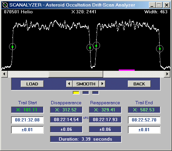Image resolution: width=172 pixels, height=151 pixels.
Task: Select the middle blue smoothing level indicator
Action: [x=86, y=93]
